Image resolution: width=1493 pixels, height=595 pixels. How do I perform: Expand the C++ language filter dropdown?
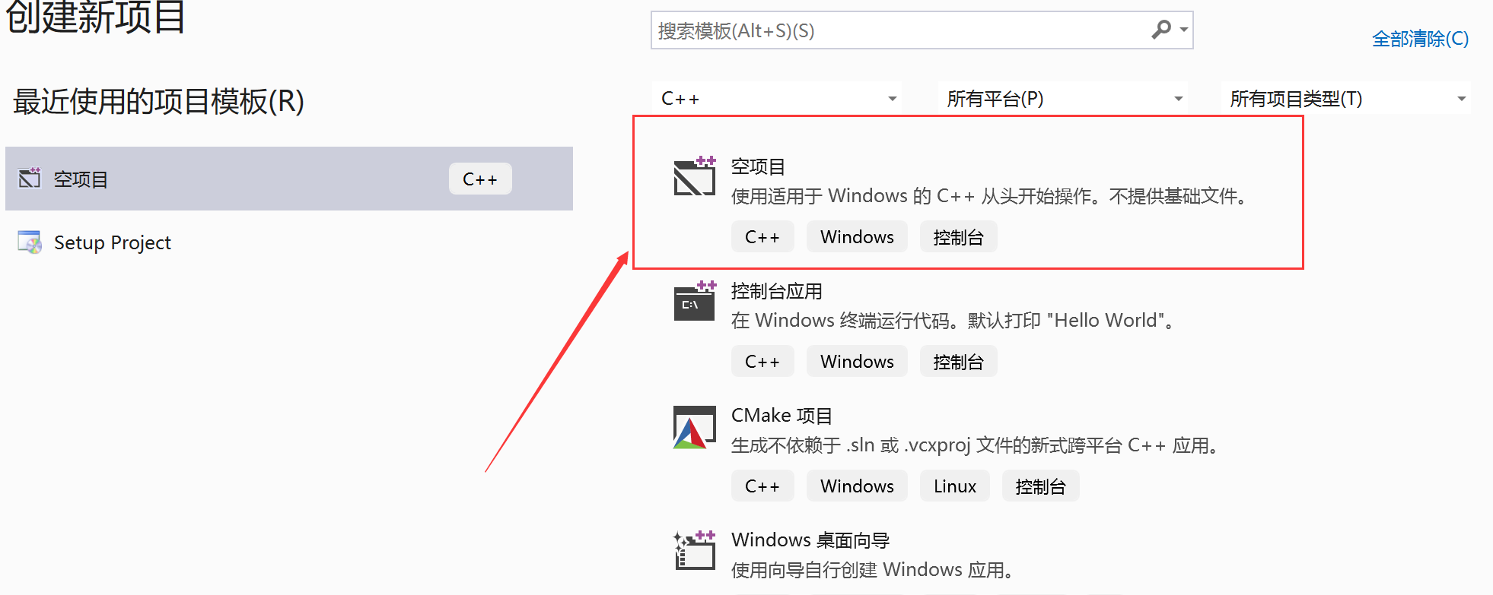tap(777, 98)
